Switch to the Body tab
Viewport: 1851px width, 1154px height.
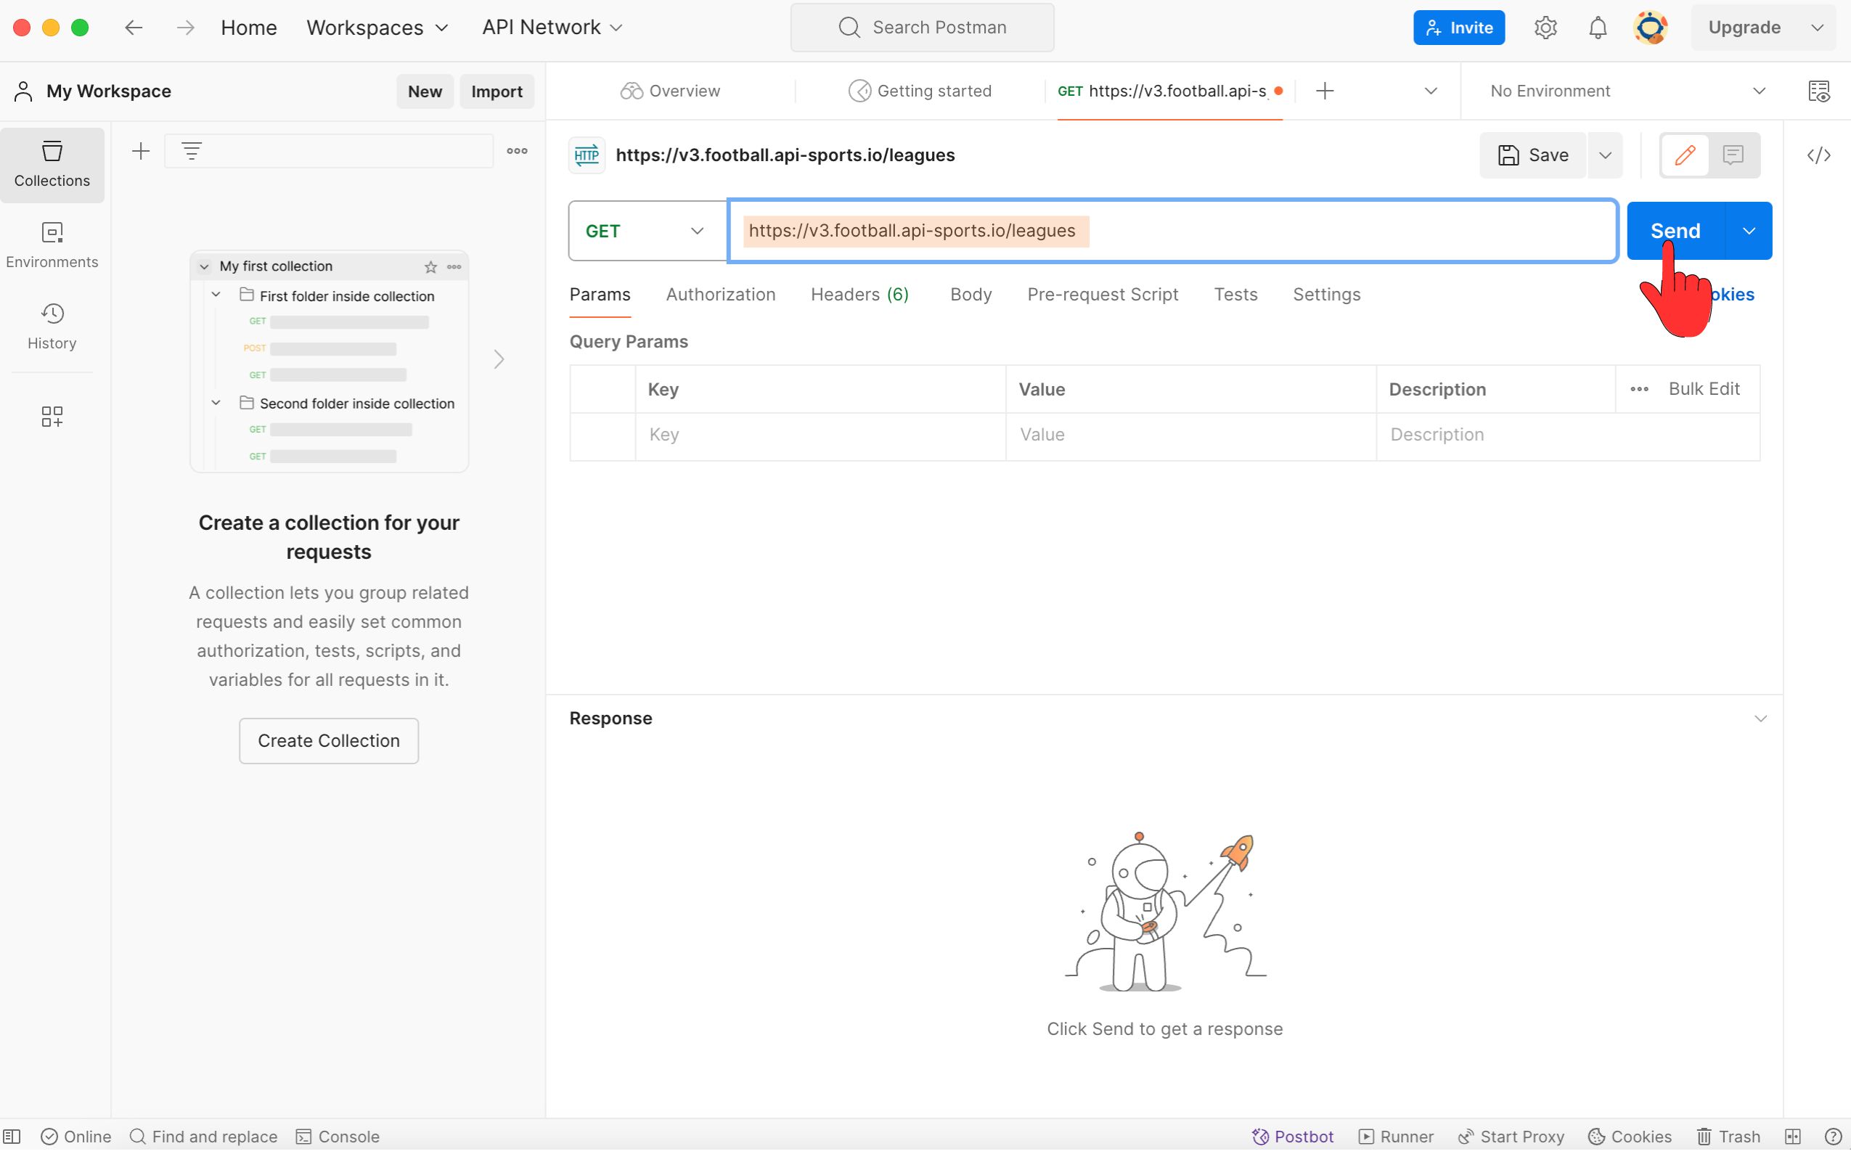click(971, 295)
